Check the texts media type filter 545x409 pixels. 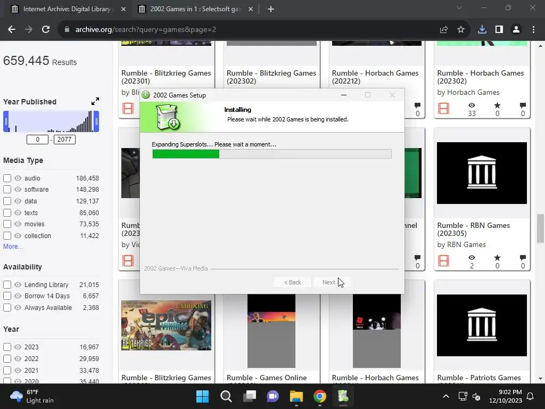pos(7,212)
